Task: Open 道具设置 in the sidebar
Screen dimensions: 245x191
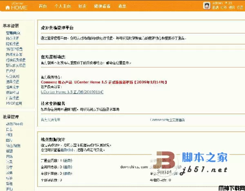Action: coord(13,81)
